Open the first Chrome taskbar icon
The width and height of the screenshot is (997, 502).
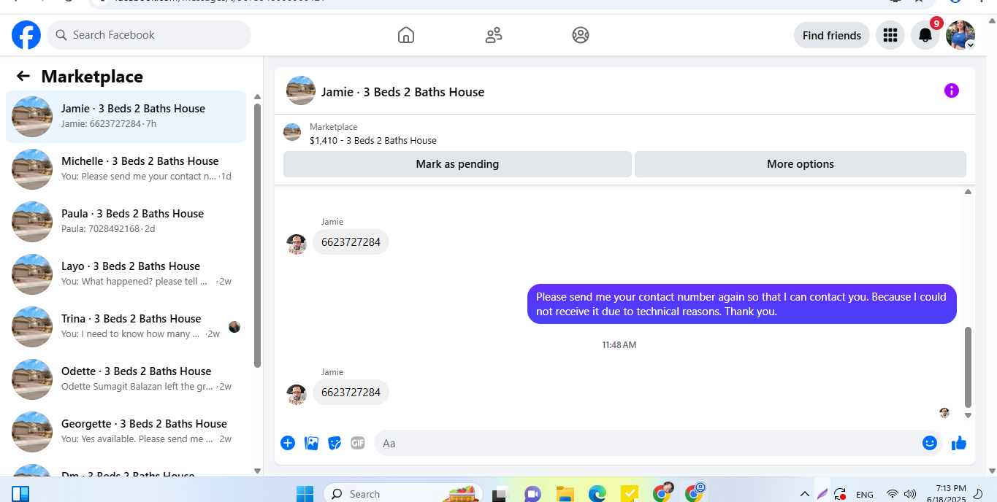coord(663,493)
